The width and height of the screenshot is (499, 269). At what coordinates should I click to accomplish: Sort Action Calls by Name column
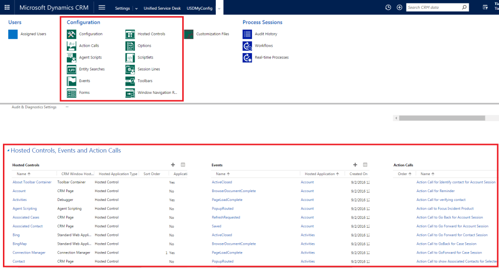pos(427,174)
